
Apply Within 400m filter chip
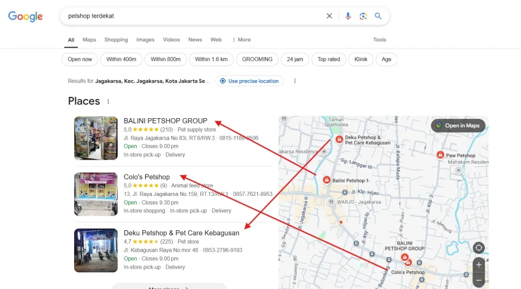pyautogui.click(x=121, y=59)
